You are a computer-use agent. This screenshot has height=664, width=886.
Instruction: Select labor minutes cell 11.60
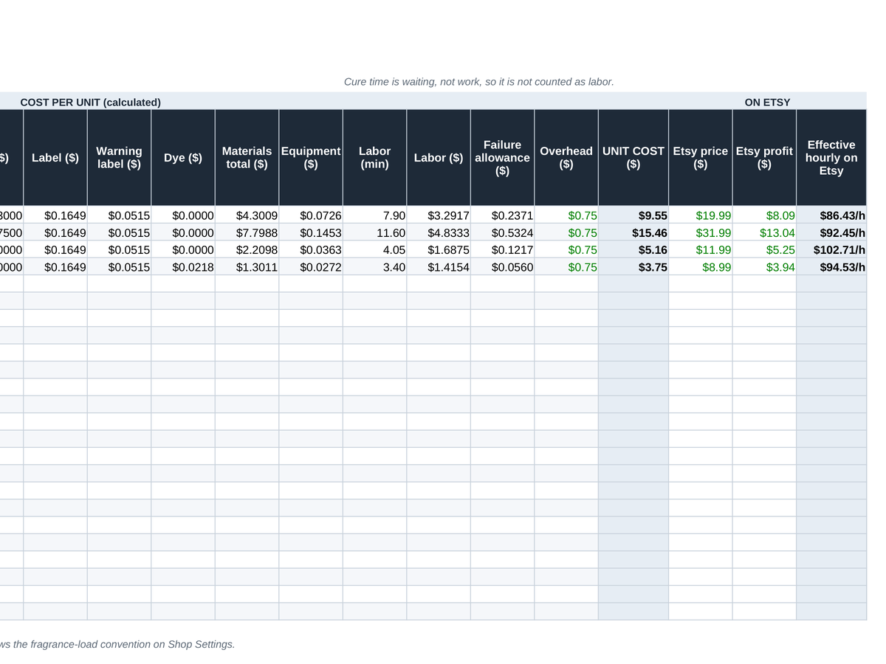click(374, 232)
